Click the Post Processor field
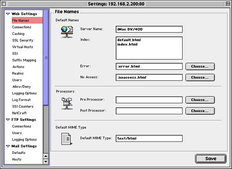The height and width of the screenshot is (169, 232). coord(149,111)
